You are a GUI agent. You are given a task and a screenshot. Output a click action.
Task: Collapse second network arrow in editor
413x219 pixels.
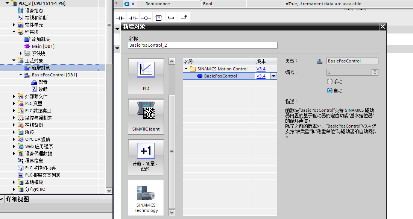click(117, 48)
